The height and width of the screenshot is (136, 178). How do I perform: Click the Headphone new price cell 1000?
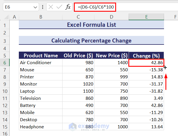(111, 127)
